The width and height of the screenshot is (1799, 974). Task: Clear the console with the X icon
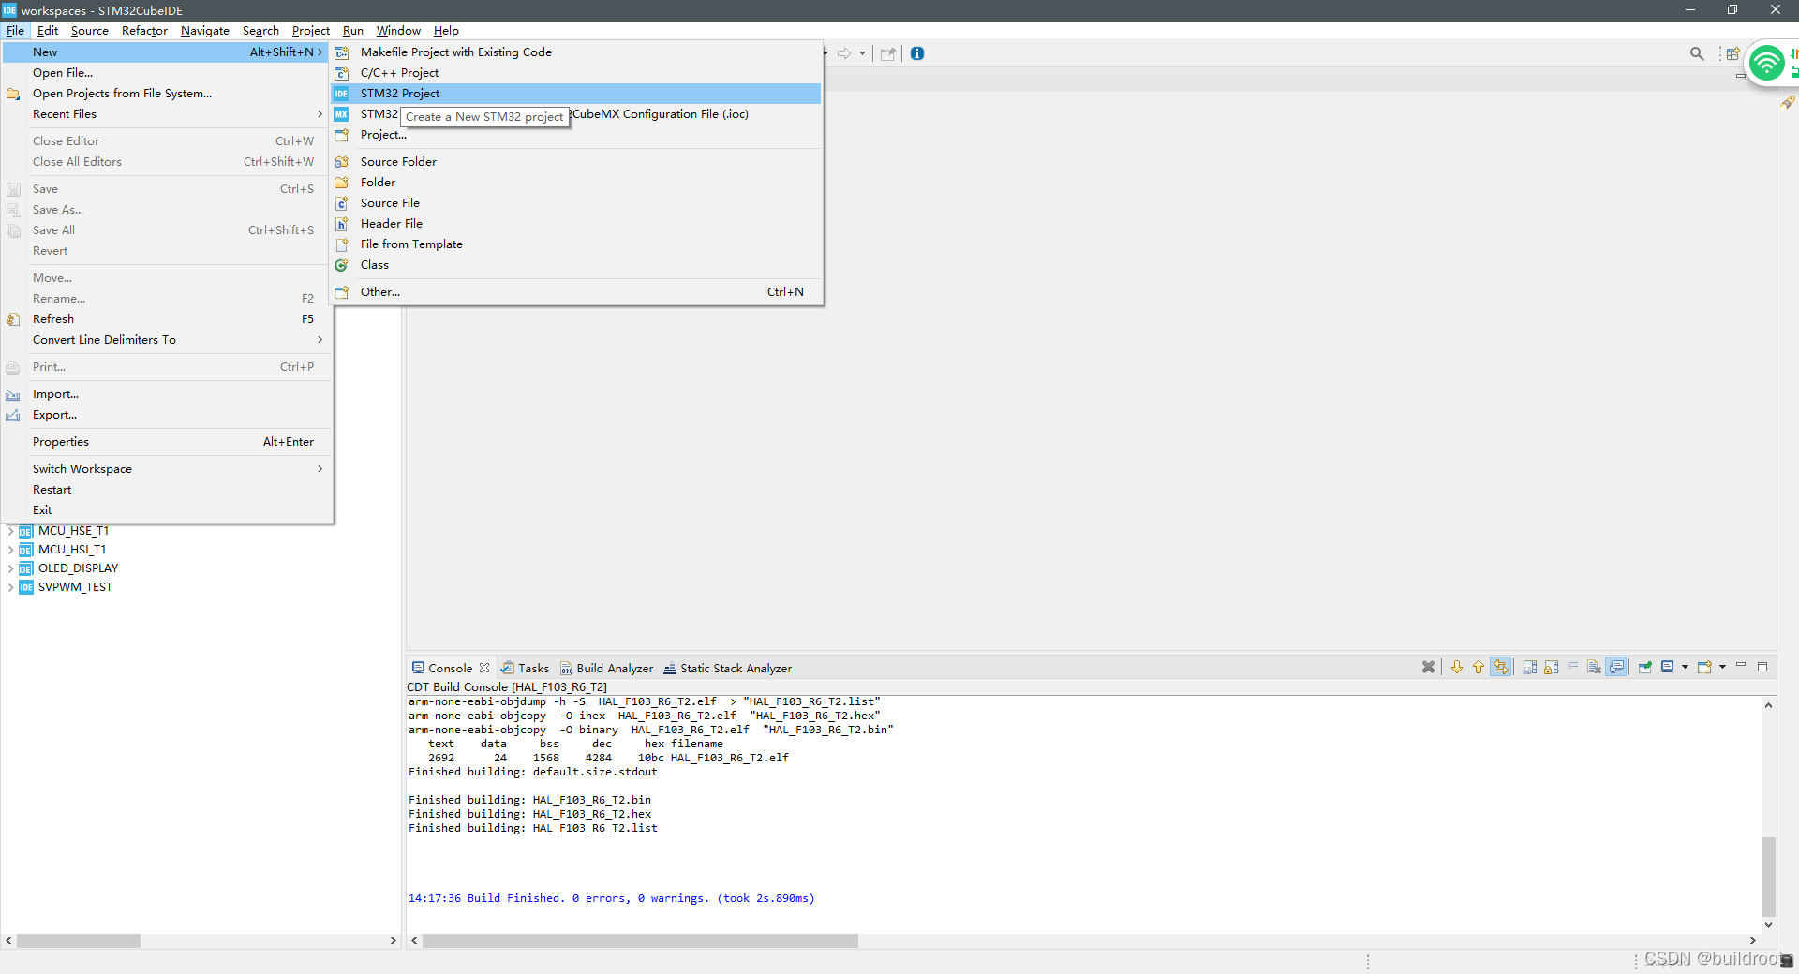point(1428,667)
